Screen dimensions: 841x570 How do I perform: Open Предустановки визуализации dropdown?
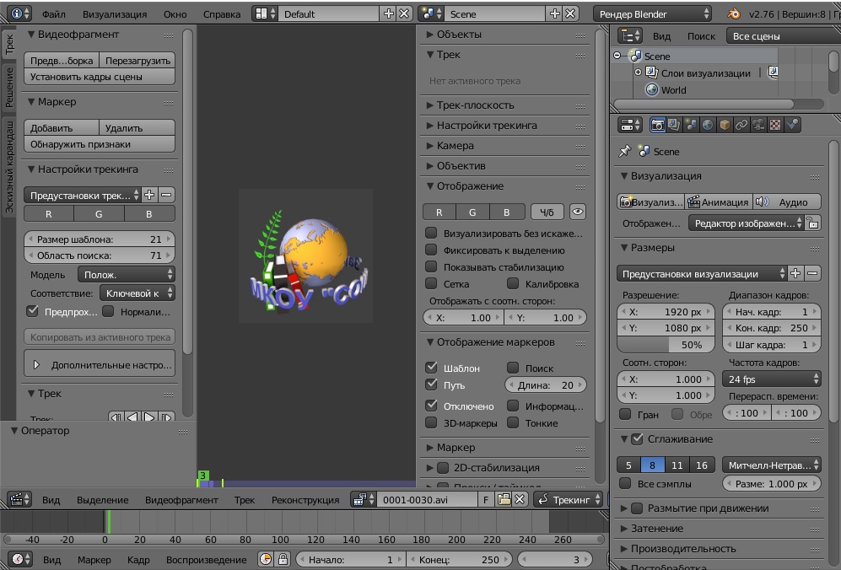(x=701, y=273)
